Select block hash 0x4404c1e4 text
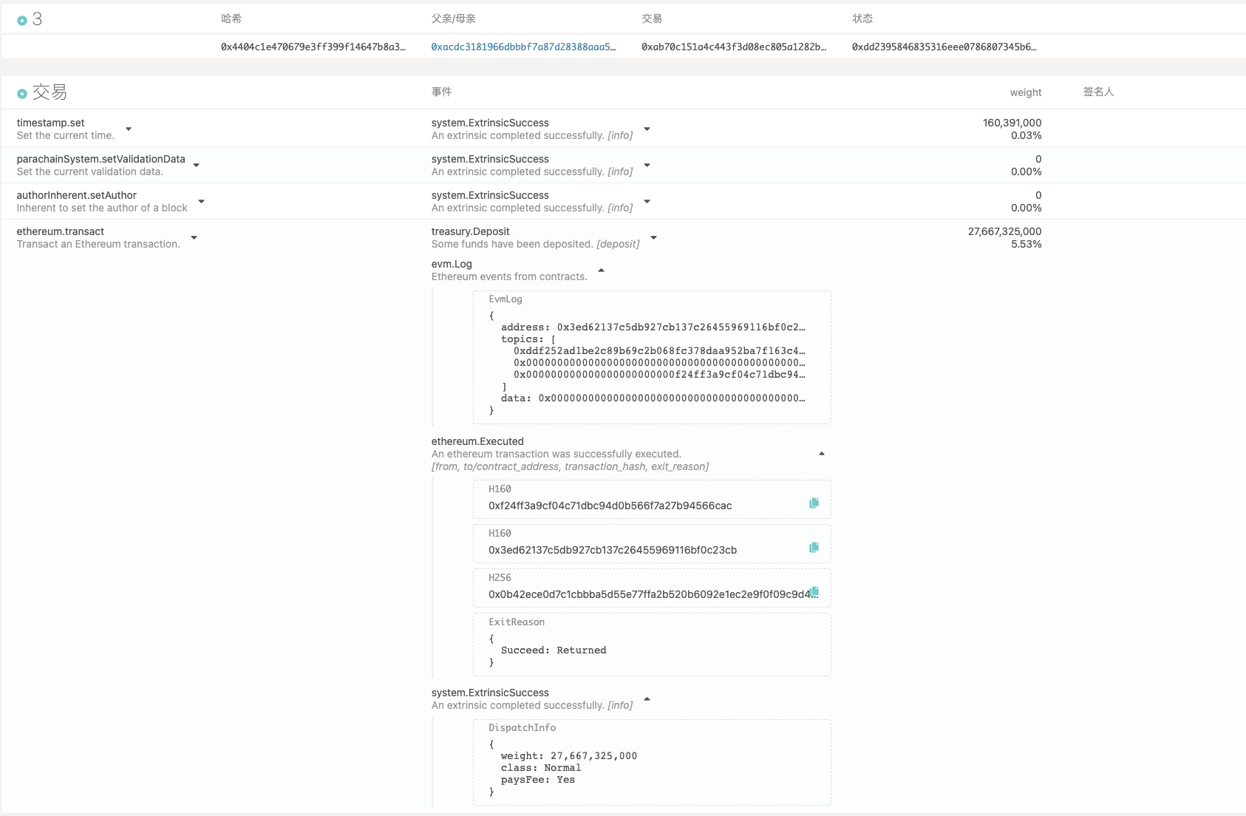Viewport: 1246px width, 816px height. (313, 47)
